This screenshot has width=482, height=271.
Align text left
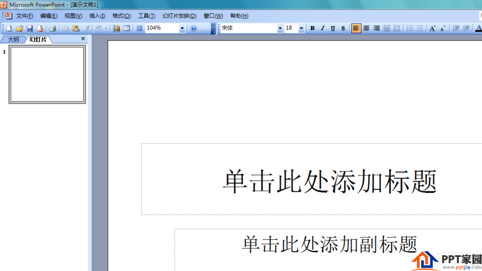coord(356,28)
